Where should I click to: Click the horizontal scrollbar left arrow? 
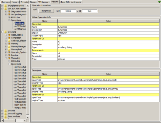2,120
